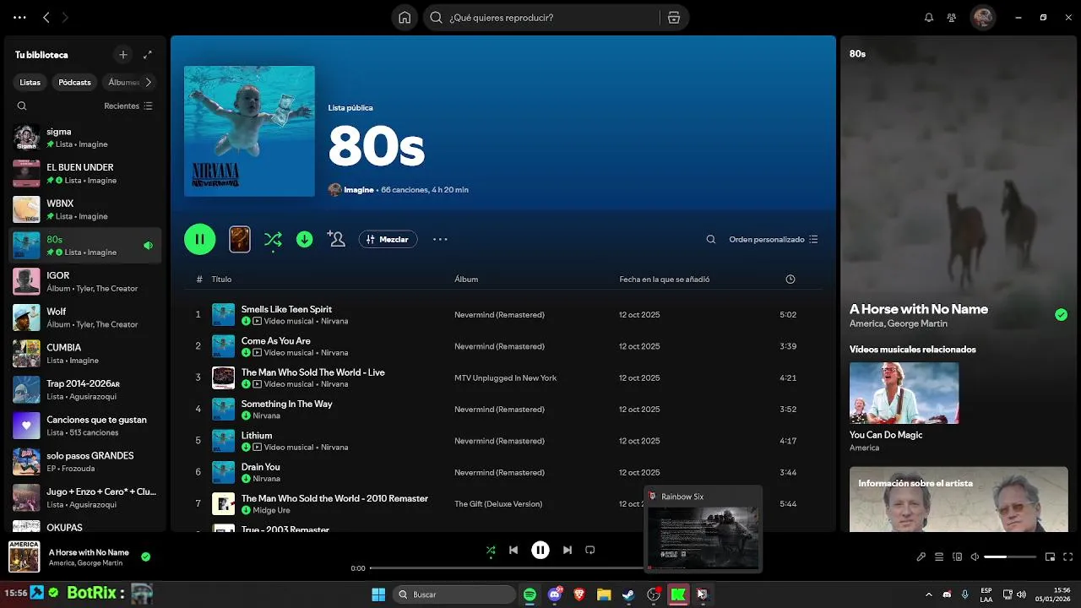This screenshot has width=1081, height=608.
Task: Toggle bottom bar saved-song check
Action: point(146,556)
